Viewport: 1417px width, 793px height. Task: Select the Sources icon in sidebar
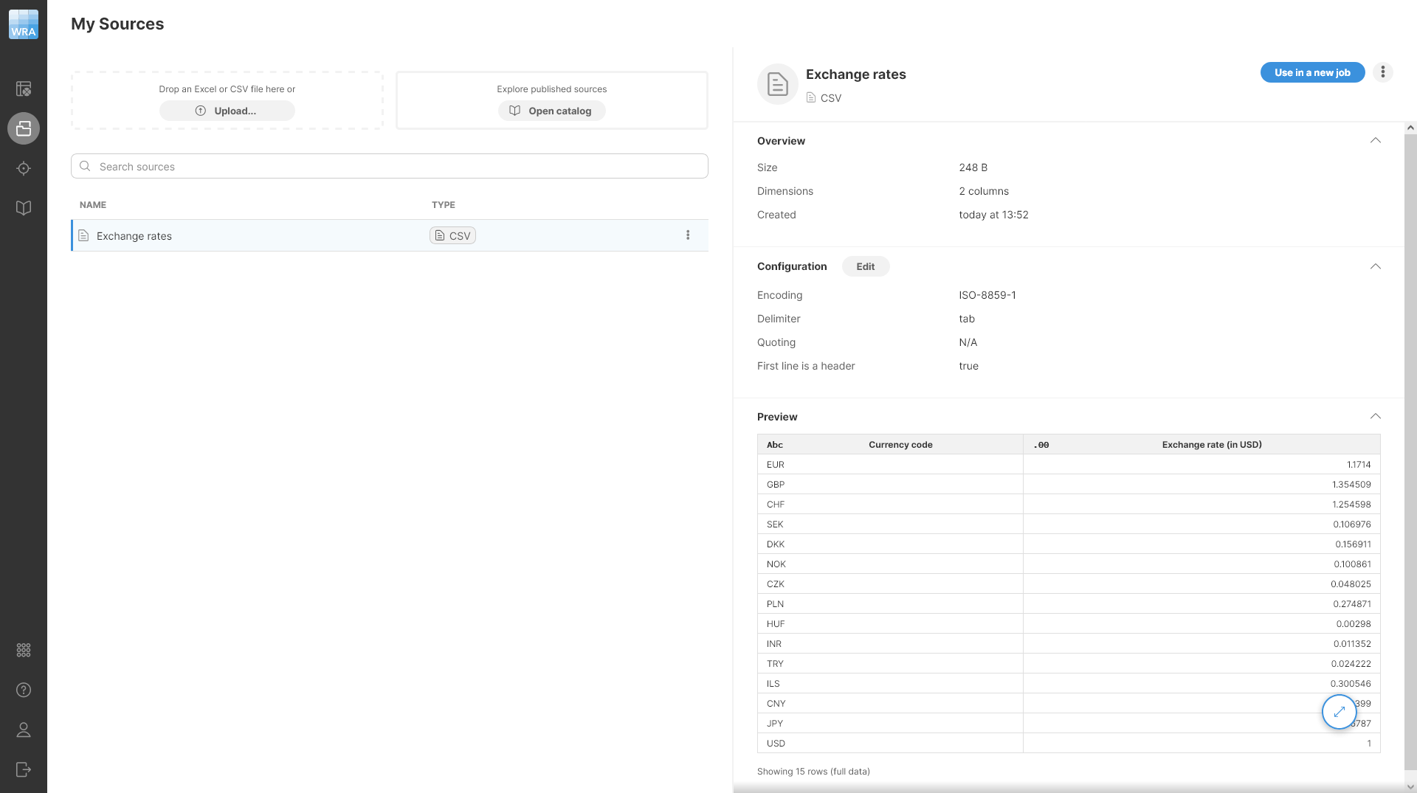coord(24,128)
